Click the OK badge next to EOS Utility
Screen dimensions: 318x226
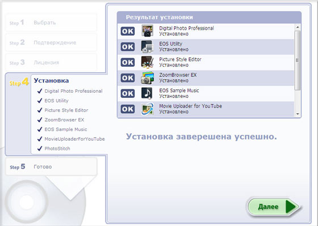point(128,47)
